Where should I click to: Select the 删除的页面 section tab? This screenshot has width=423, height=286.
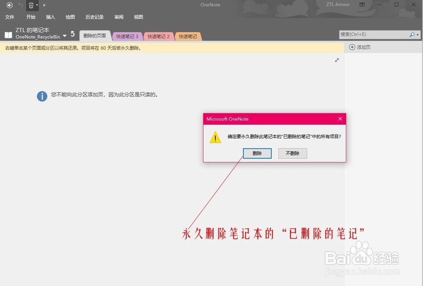click(95, 36)
